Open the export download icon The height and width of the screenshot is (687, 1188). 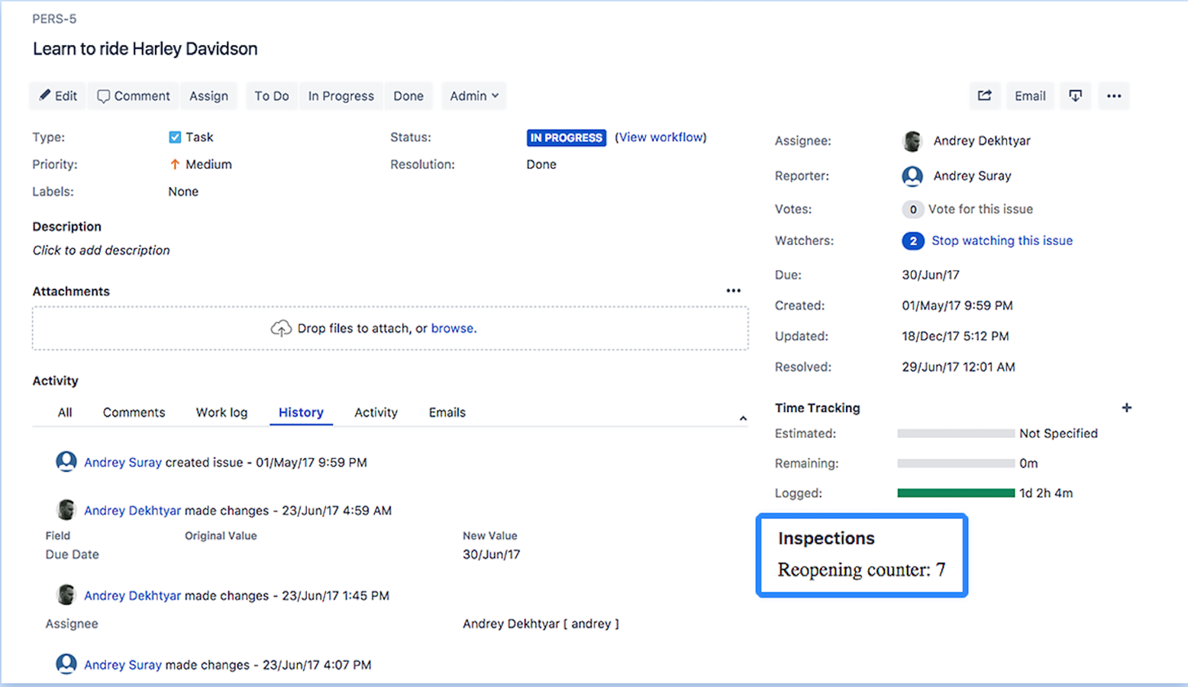tap(1075, 96)
